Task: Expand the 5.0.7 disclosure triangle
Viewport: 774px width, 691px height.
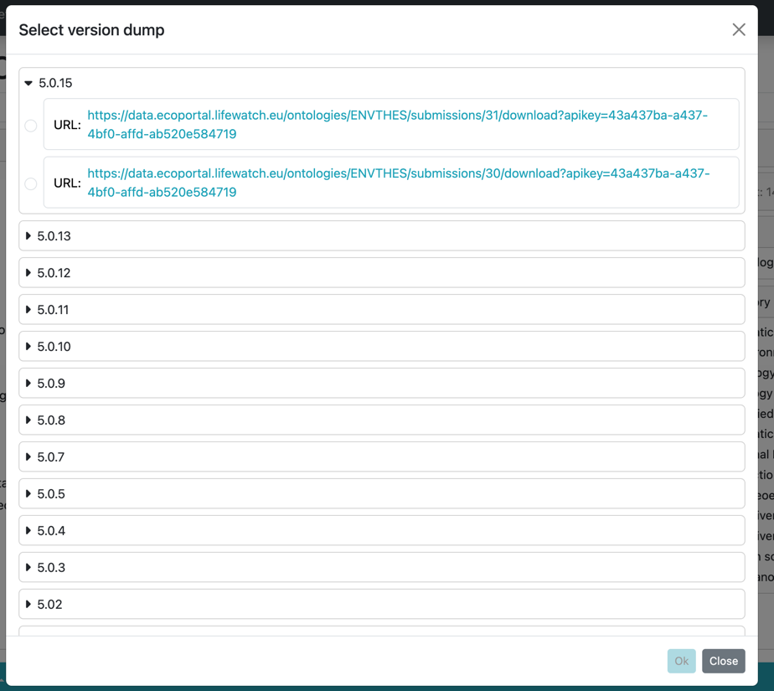Action: tap(29, 456)
